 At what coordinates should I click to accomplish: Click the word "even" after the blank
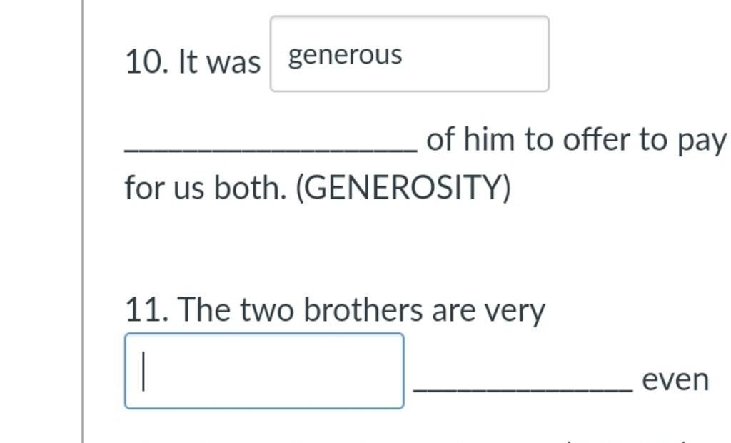(x=675, y=379)
